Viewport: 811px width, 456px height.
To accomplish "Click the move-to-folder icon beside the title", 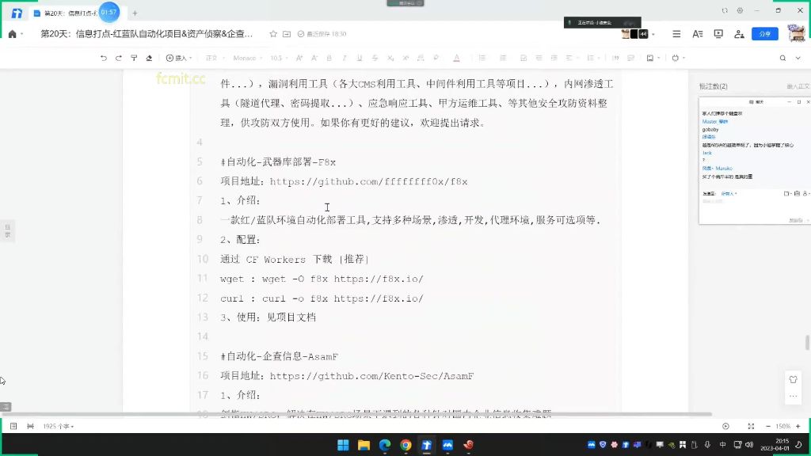I will coord(287,34).
